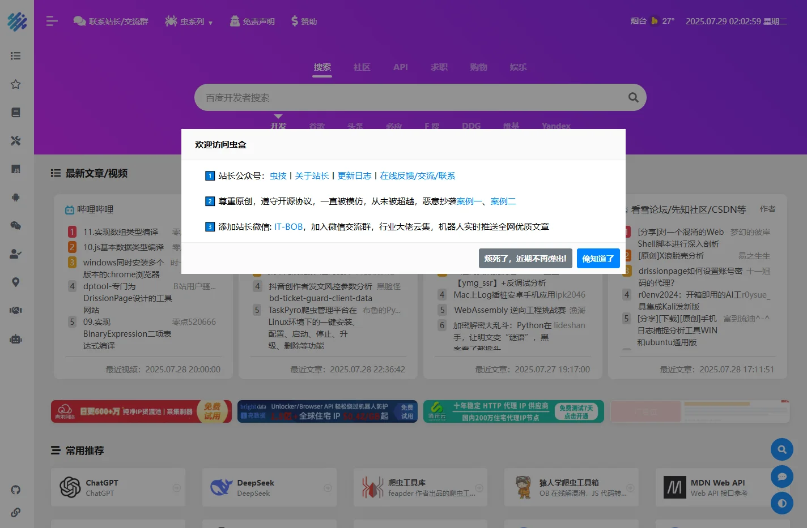Screen dimensions: 807x528
Task: Click the DeepSeek whale logo icon
Action: [221, 487]
